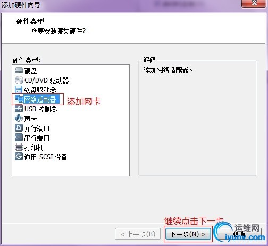Select 打印机 list entry
The image size is (268, 246).
click(33, 147)
